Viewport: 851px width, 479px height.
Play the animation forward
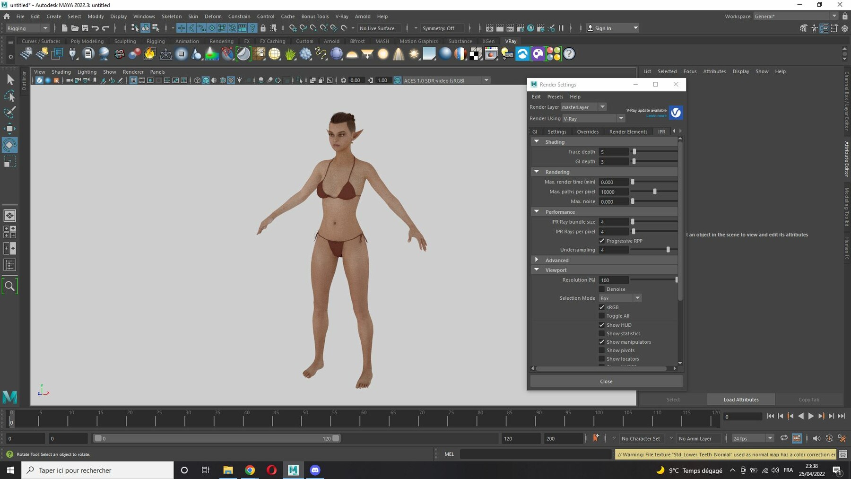[x=811, y=416]
